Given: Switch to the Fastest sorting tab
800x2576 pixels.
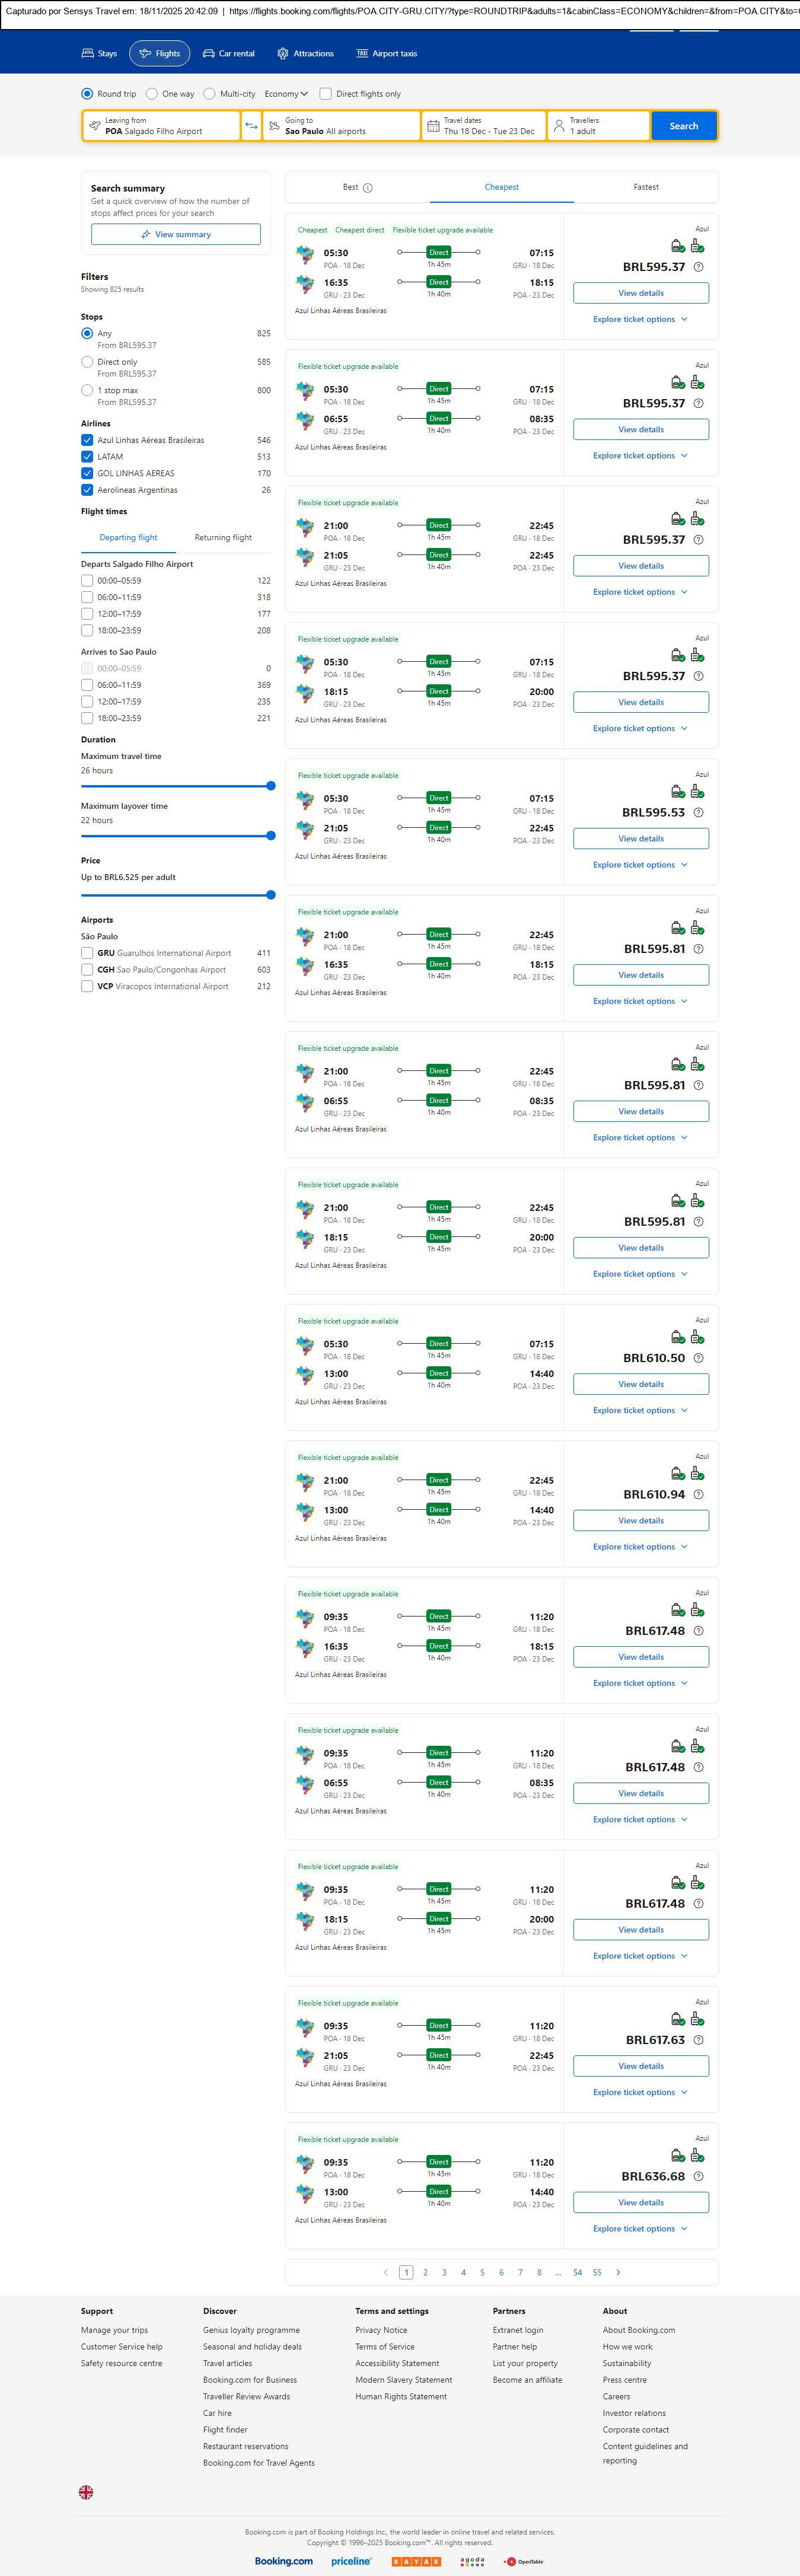Looking at the screenshot, I should pos(646,187).
